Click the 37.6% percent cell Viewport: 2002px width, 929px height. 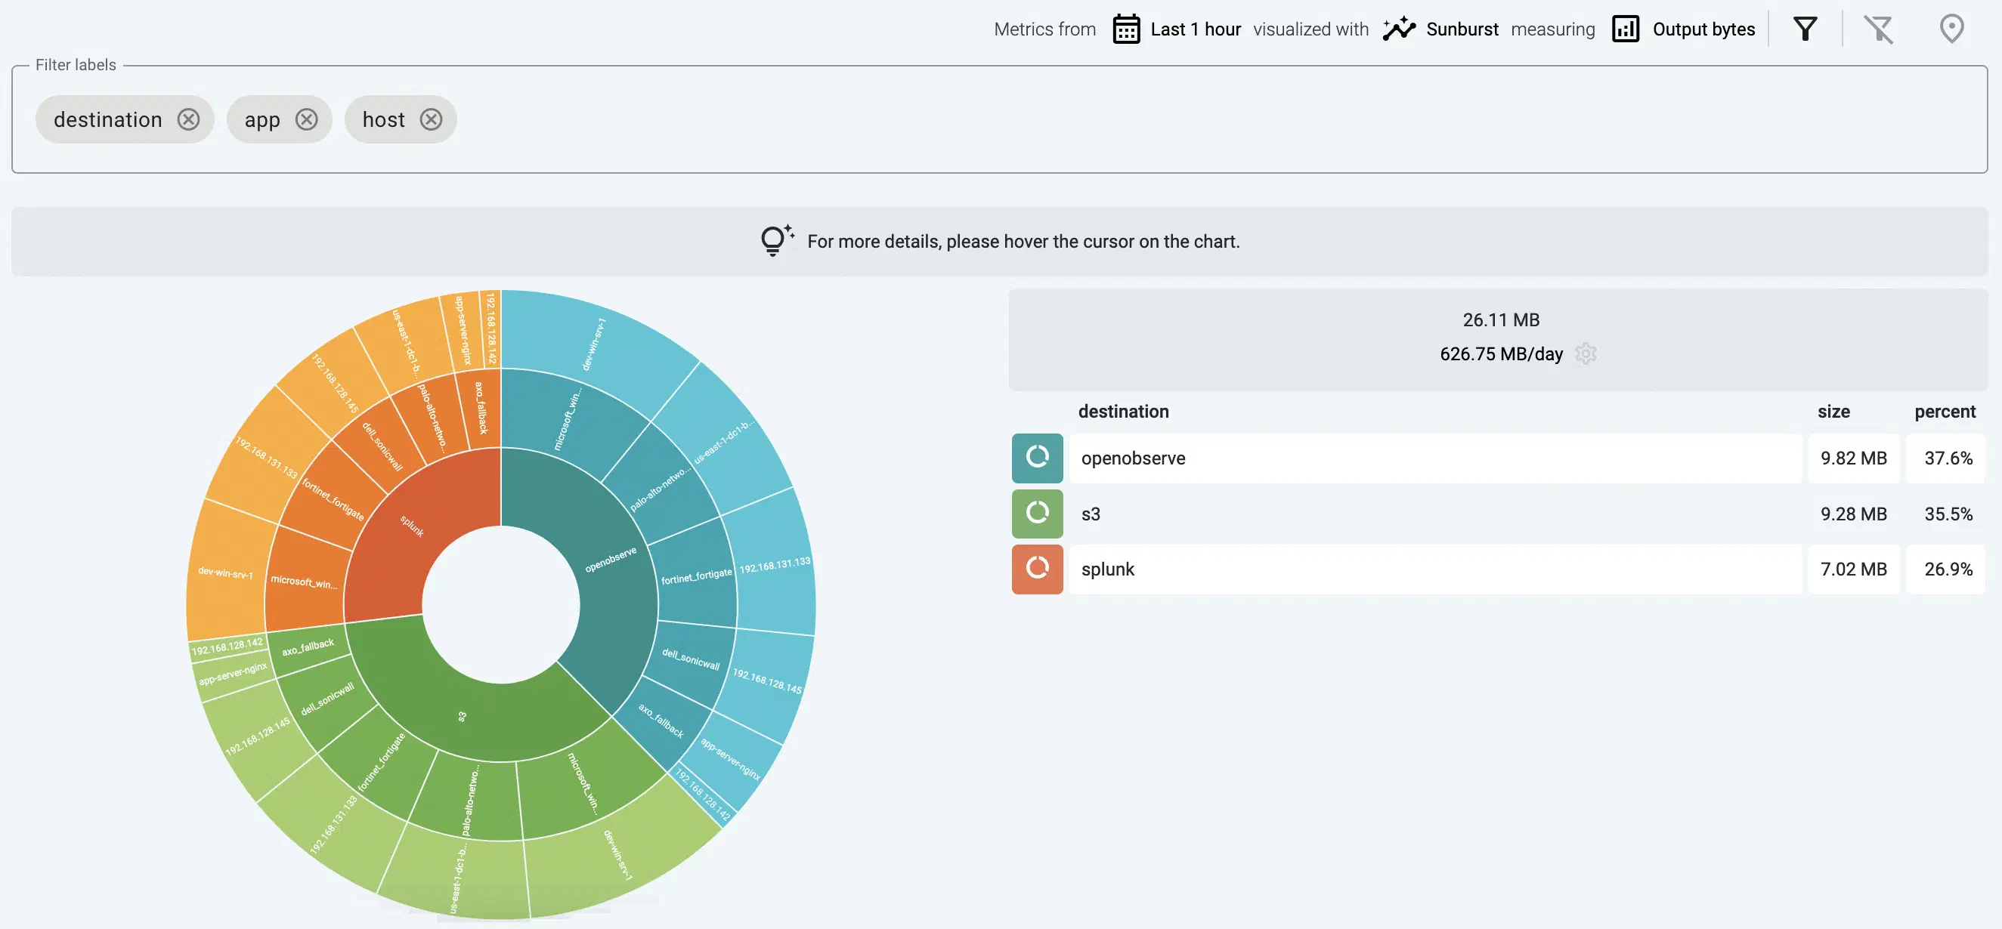click(x=1947, y=458)
